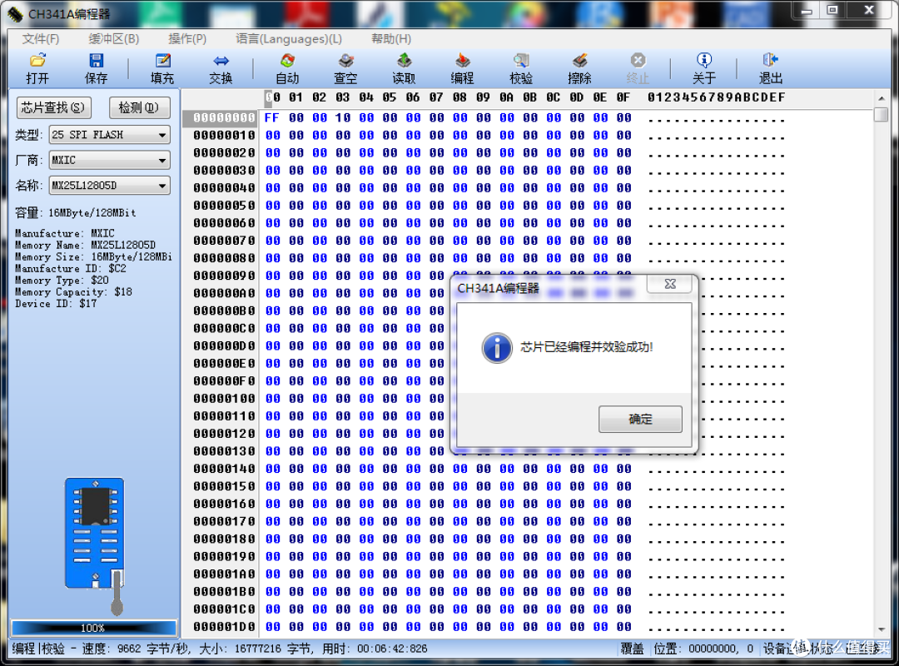The width and height of the screenshot is (899, 666).
Task: Select the 10 byte in first row
Action: 343,117
